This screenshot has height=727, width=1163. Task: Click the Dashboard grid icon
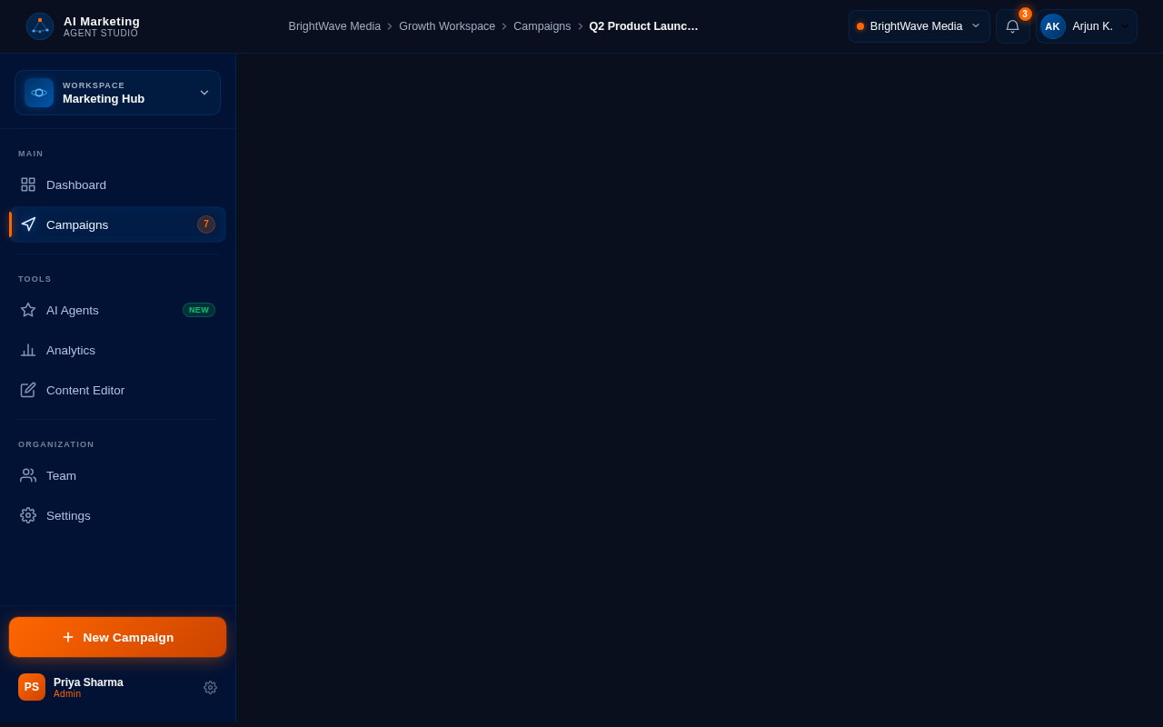(x=28, y=184)
